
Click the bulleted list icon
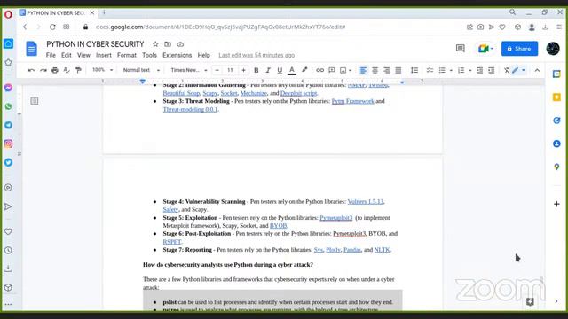[x=442, y=70]
